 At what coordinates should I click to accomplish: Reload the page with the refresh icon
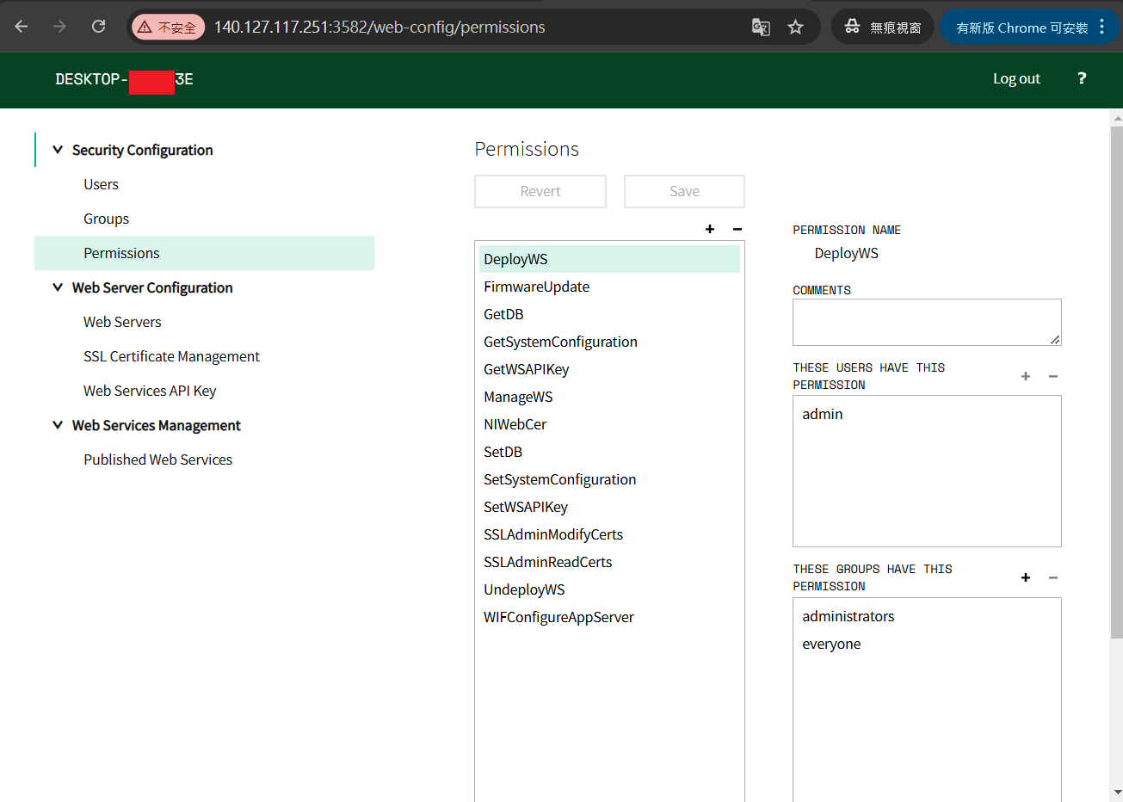(98, 27)
